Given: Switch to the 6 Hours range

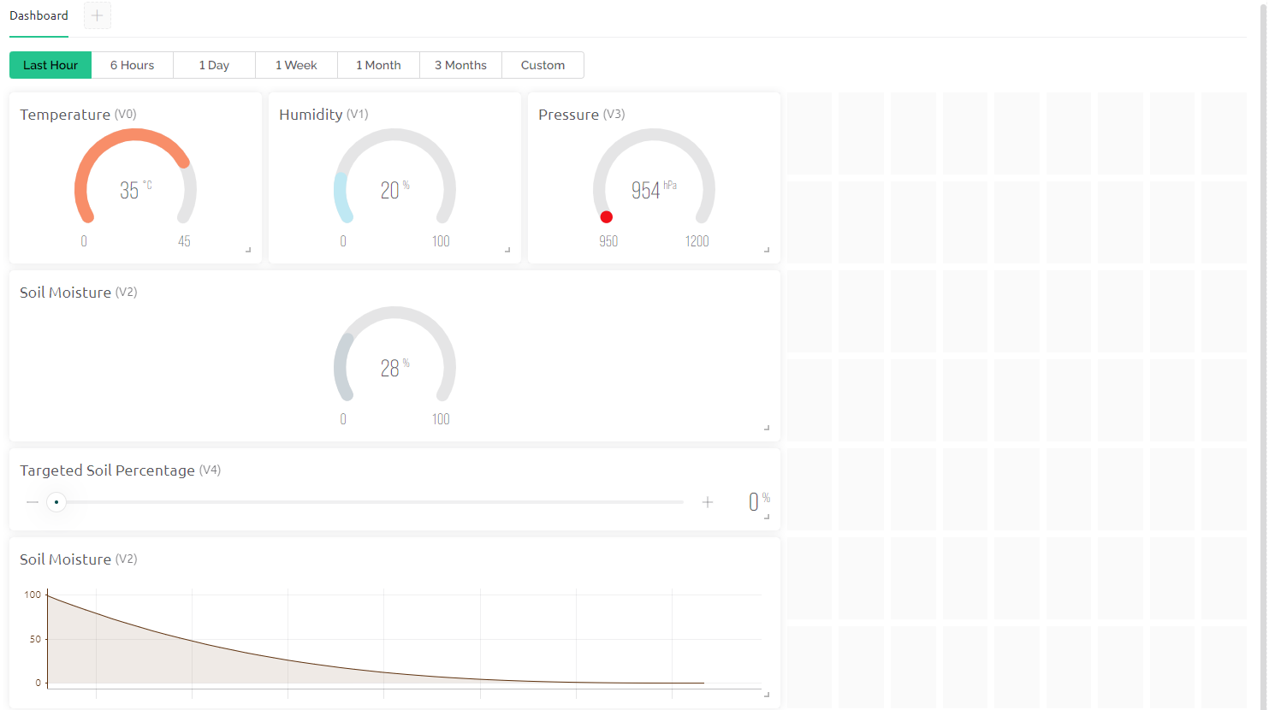Looking at the screenshot, I should point(133,65).
